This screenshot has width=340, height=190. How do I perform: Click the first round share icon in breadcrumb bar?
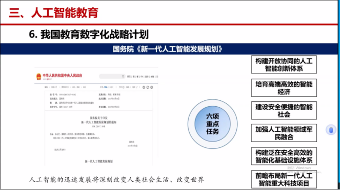pyautogui.click(x=143, y=87)
